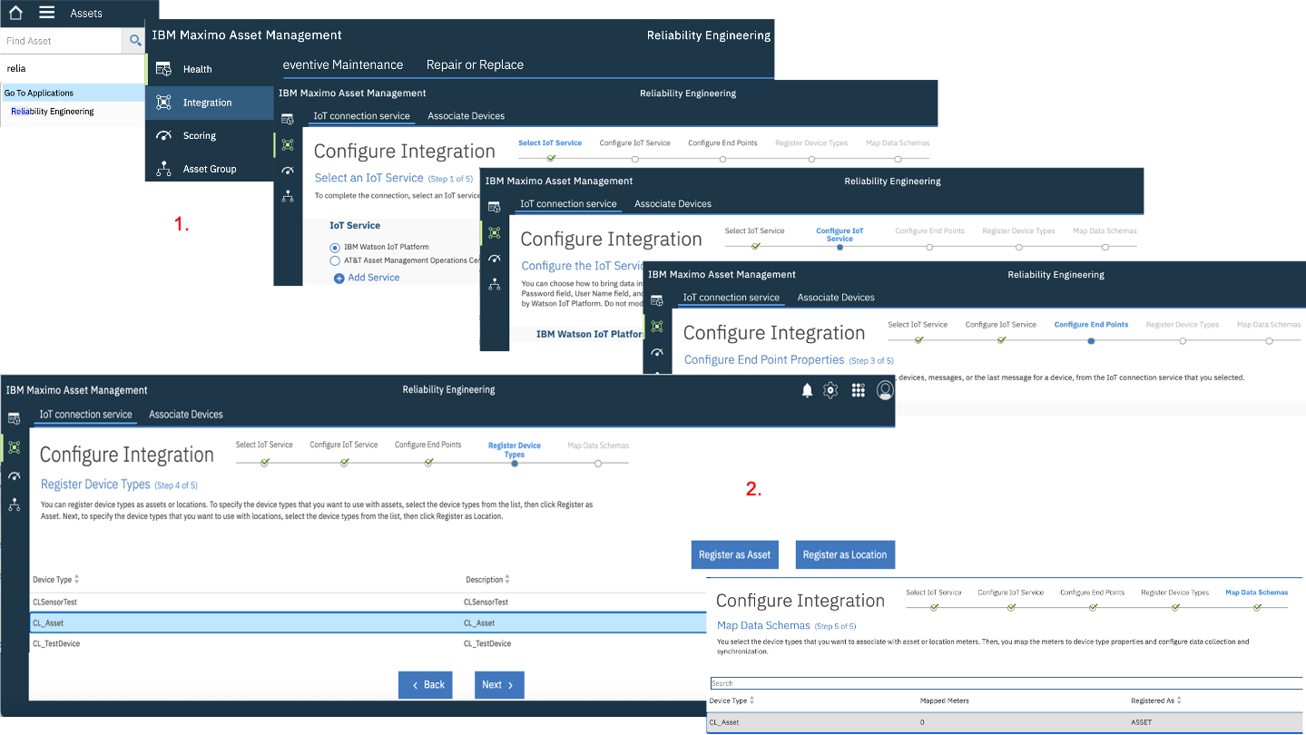Click Asset Group sidebar icon in Step 2 window
The width and height of the screenshot is (1306, 735).
(495, 284)
